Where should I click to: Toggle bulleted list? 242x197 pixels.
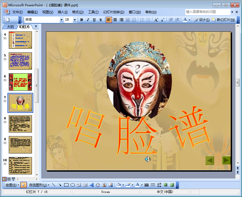tap(148, 20)
